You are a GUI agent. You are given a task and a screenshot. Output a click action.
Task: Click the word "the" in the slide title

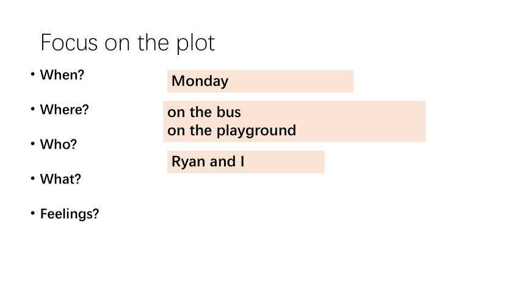[153, 43]
